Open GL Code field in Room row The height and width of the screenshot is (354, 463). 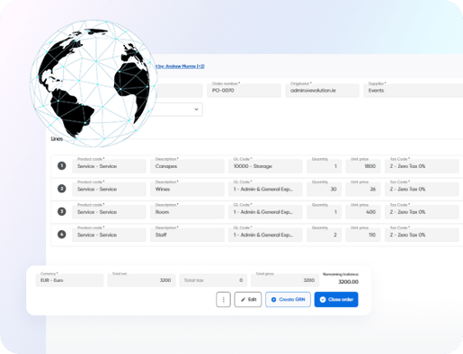[x=265, y=212]
